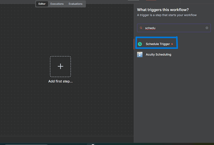Click the Windows taskbar search box
The width and height of the screenshot is (214, 145).
coord(26,144)
